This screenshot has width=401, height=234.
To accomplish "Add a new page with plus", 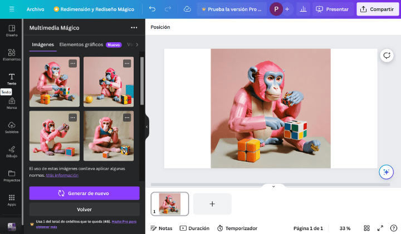I will coord(212,203).
